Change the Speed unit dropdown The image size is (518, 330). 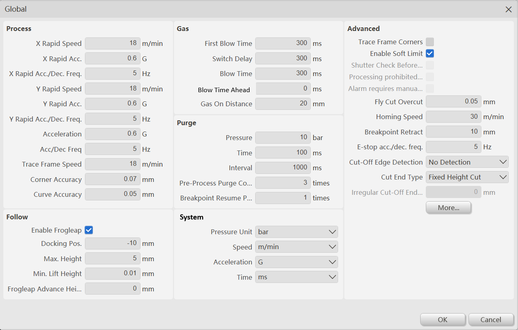(x=297, y=247)
